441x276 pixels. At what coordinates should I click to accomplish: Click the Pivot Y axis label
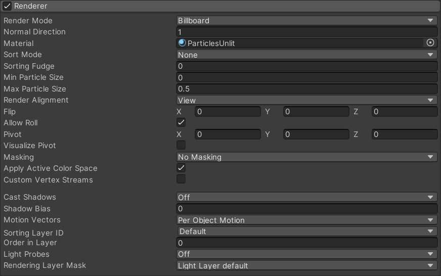268,134
